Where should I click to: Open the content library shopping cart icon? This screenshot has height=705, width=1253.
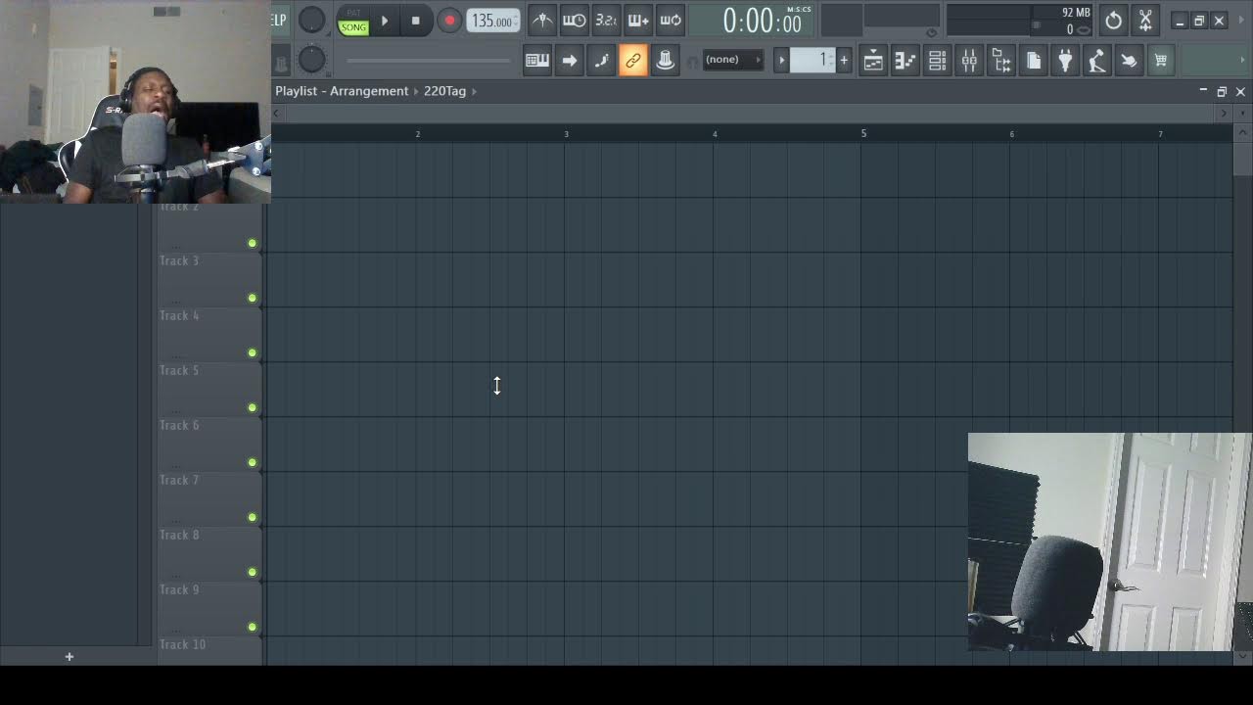pos(1161,61)
